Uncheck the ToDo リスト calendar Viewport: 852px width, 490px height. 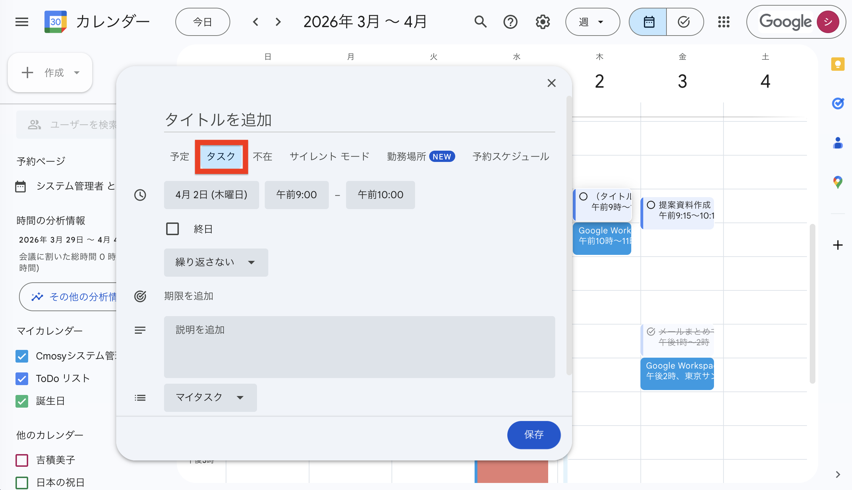[x=22, y=379]
